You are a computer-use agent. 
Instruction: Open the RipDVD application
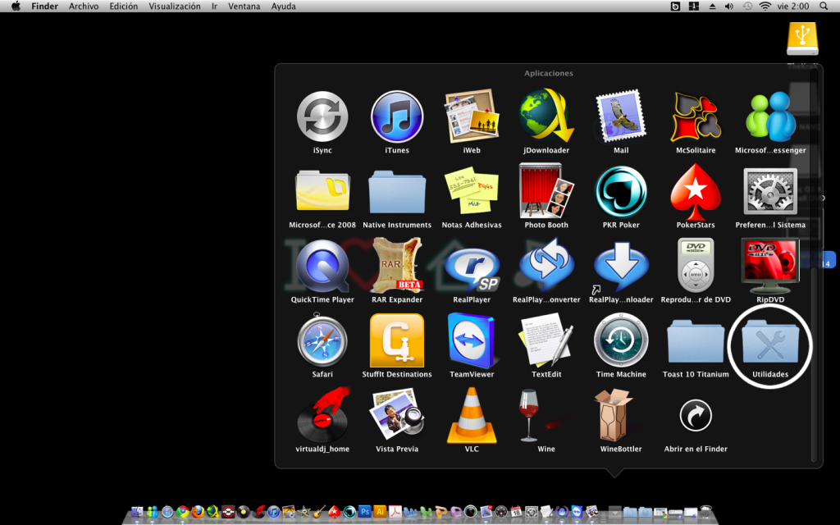[x=769, y=267]
